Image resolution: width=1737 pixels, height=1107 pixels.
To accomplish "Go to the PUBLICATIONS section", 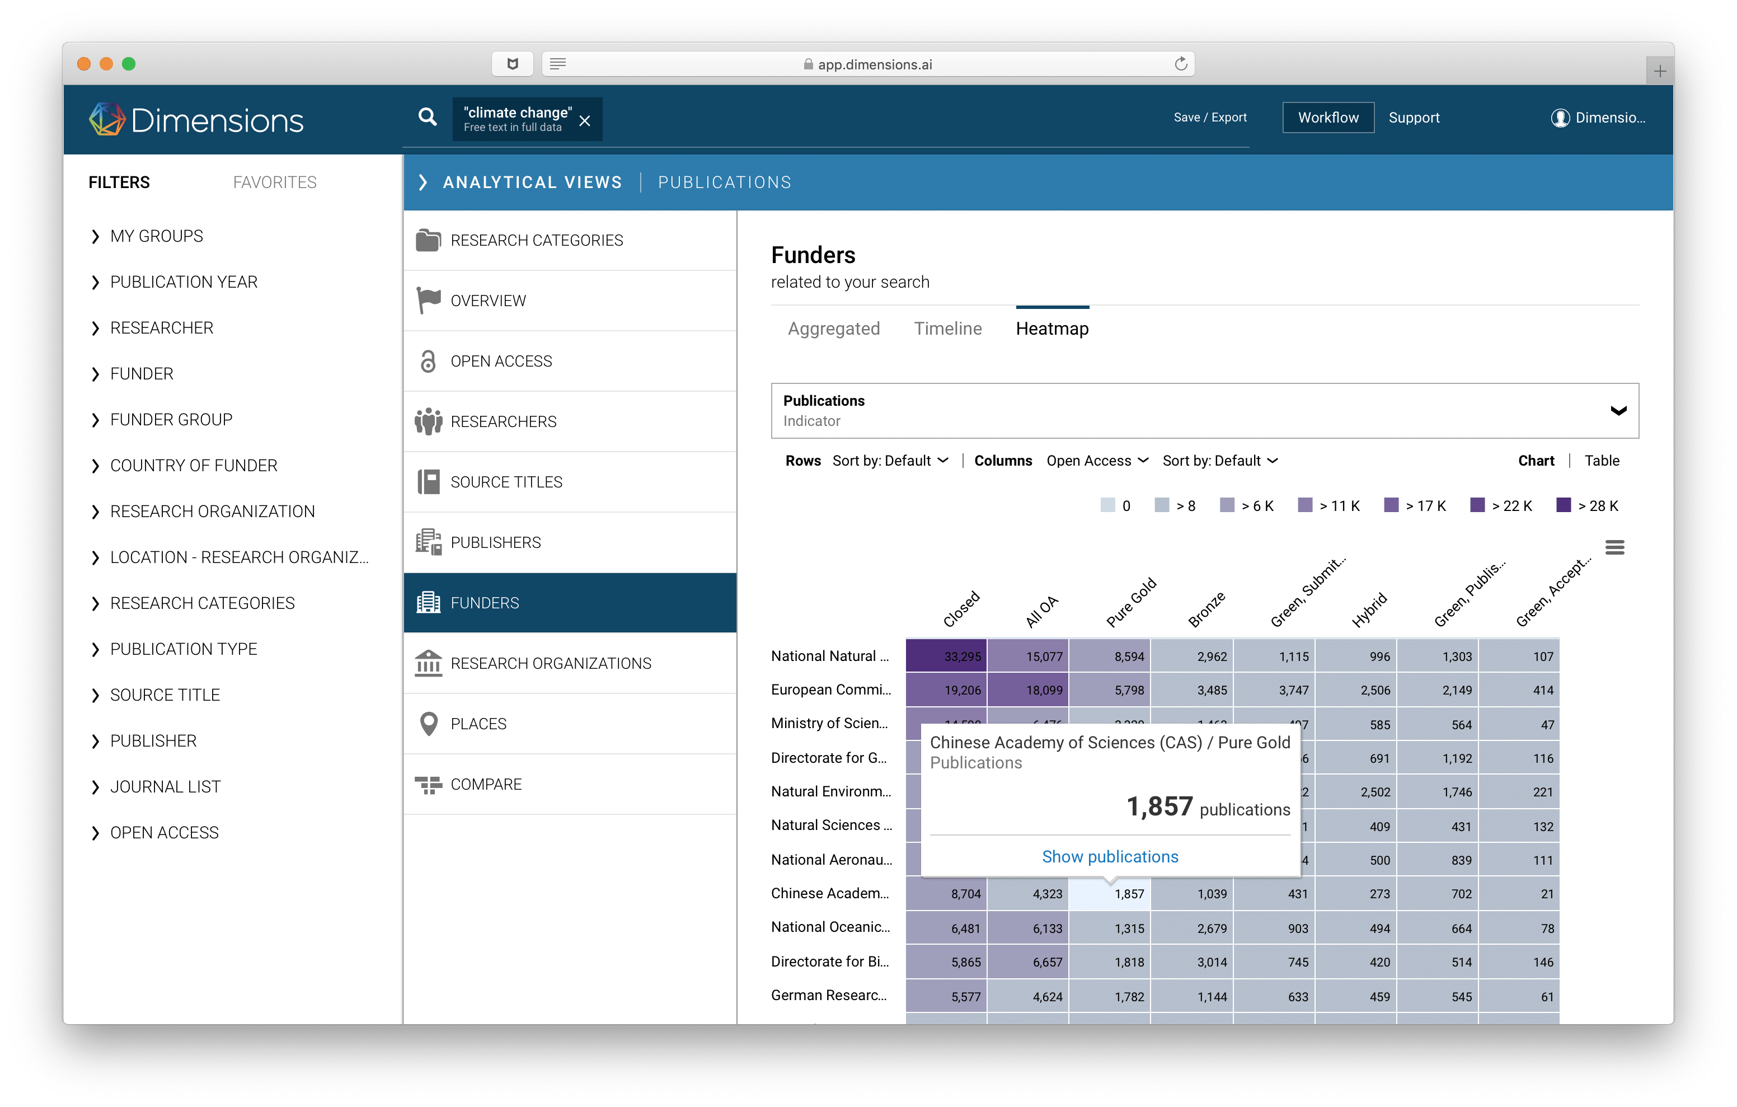I will click(x=724, y=182).
